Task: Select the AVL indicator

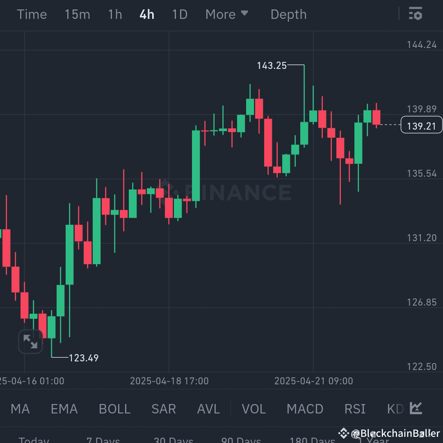Action: 208,409
